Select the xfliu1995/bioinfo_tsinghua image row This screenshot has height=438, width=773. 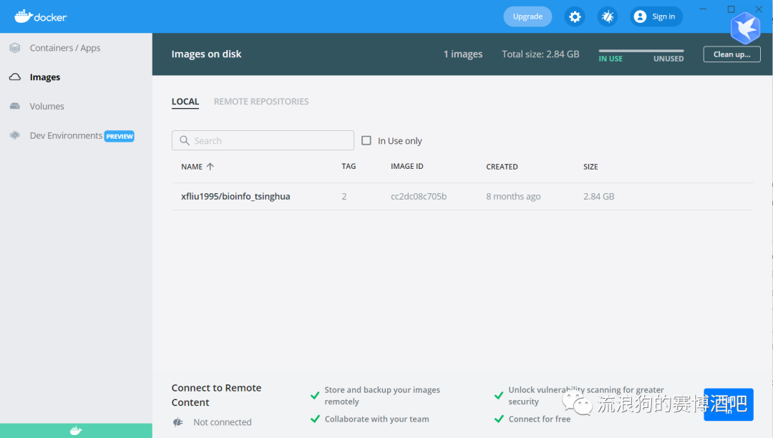462,197
